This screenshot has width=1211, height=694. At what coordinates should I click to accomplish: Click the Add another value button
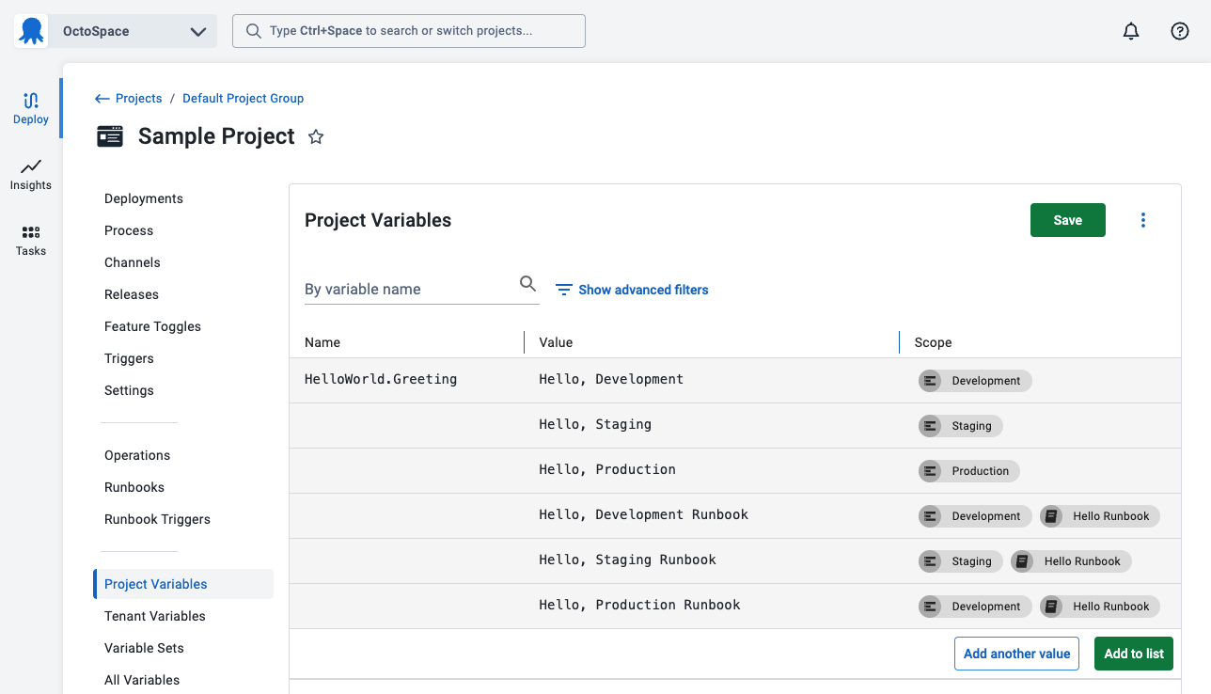pos(1016,654)
